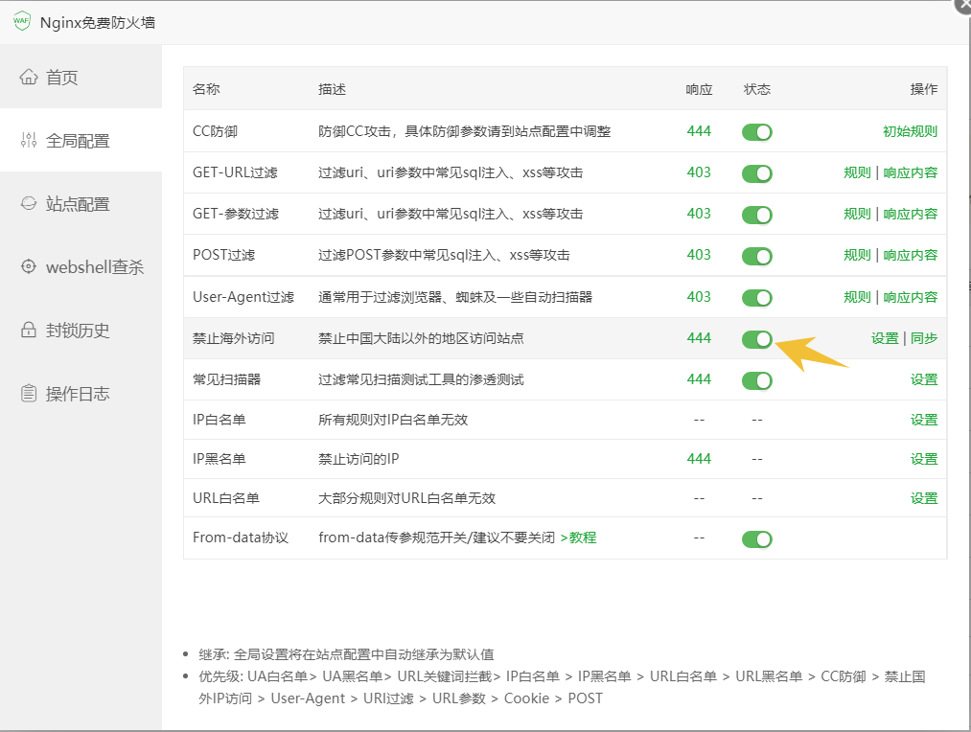Click the home icon beside 首页

29,77
